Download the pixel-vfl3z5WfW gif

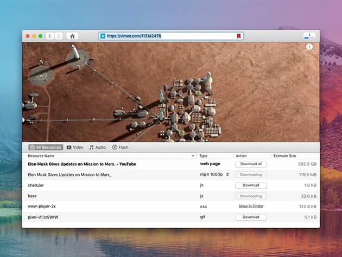point(251,217)
